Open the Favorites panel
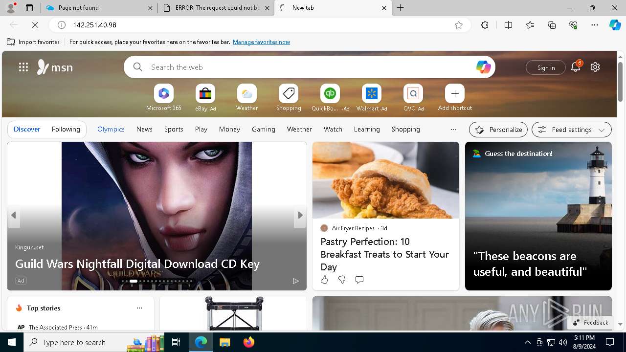 point(530,25)
